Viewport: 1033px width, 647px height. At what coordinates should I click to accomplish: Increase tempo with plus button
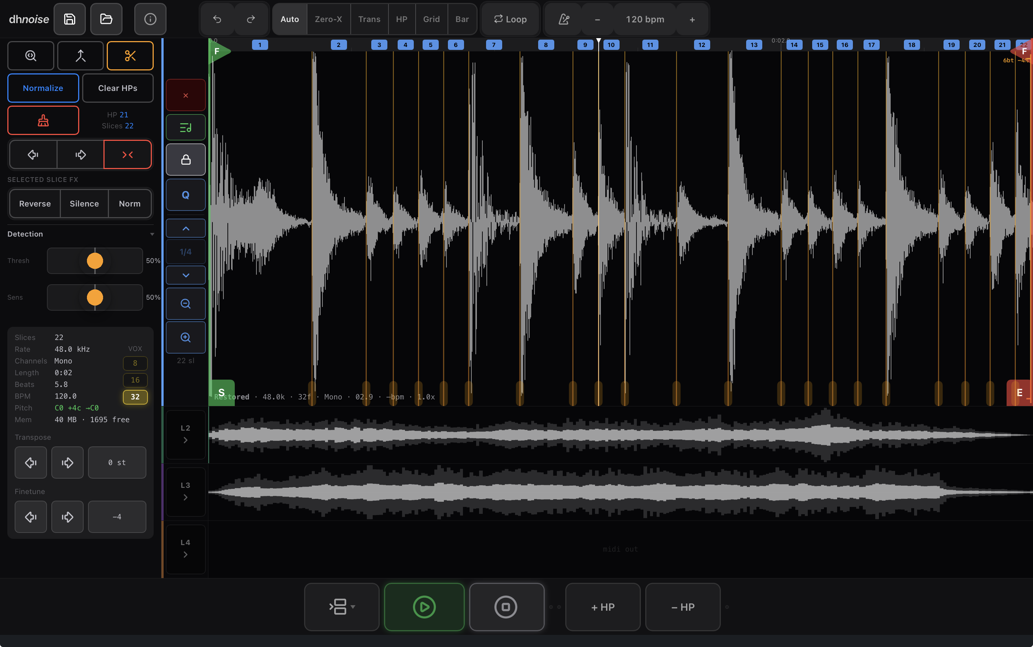coord(692,19)
